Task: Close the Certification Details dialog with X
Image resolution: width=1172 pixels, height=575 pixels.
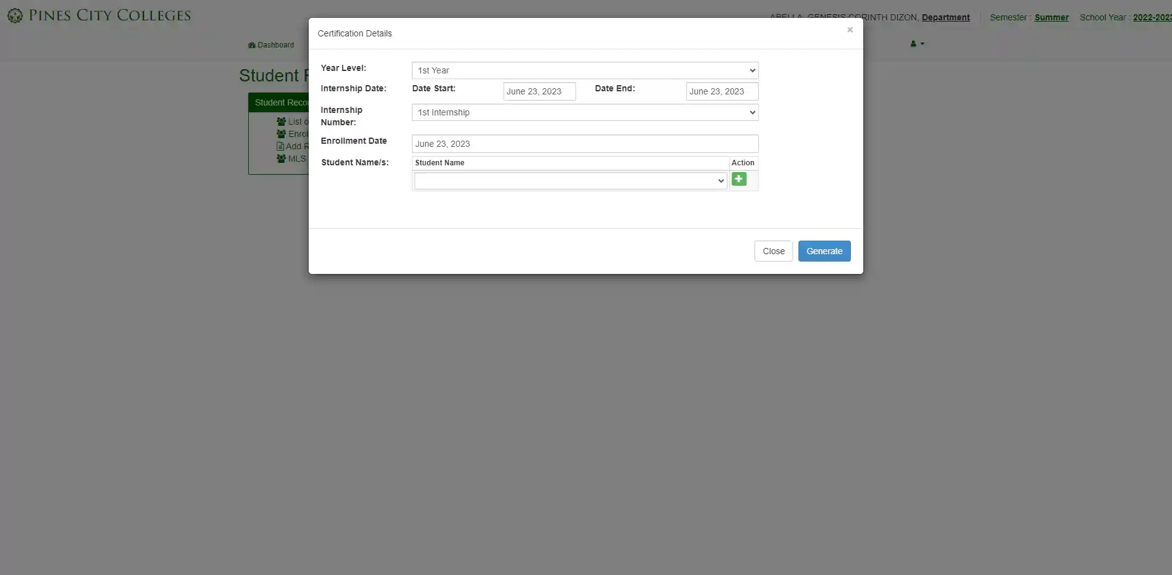Action: pos(850,30)
